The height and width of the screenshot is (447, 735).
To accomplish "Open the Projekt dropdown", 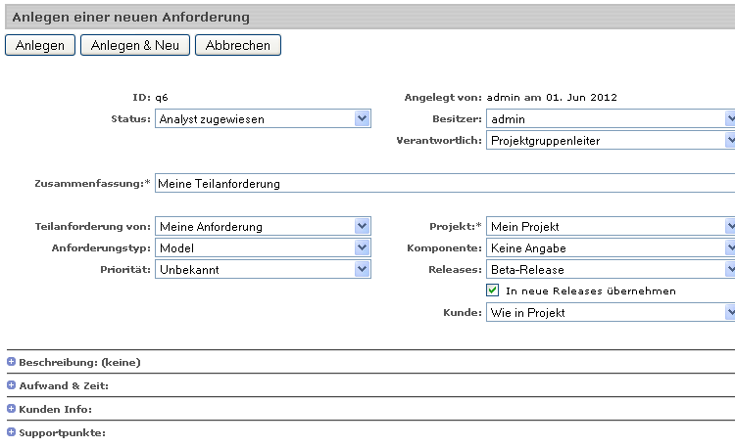I will pos(610,227).
